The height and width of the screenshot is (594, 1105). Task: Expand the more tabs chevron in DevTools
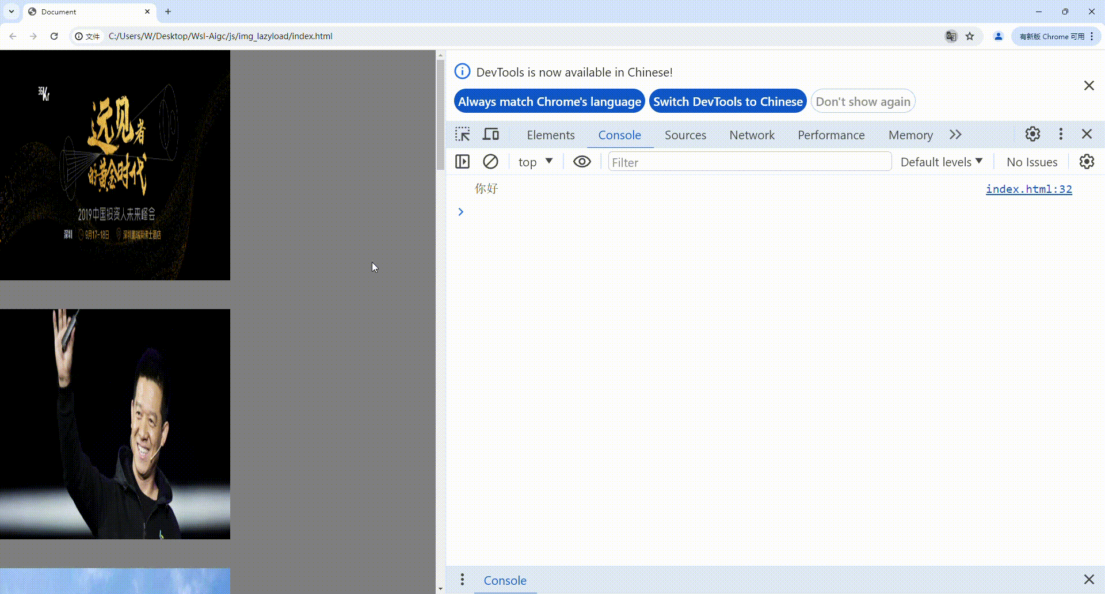[x=955, y=135]
